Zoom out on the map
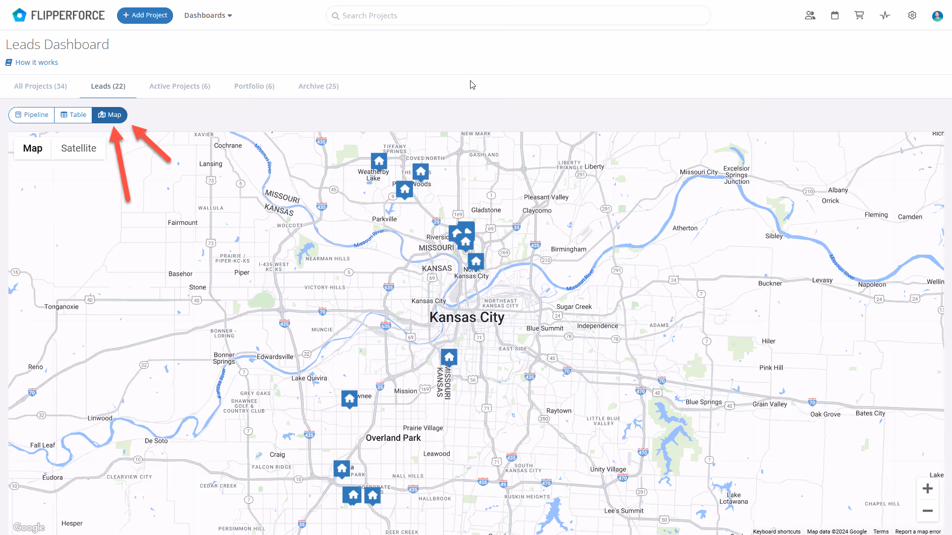This screenshot has height=535, width=952. click(928, 511)
